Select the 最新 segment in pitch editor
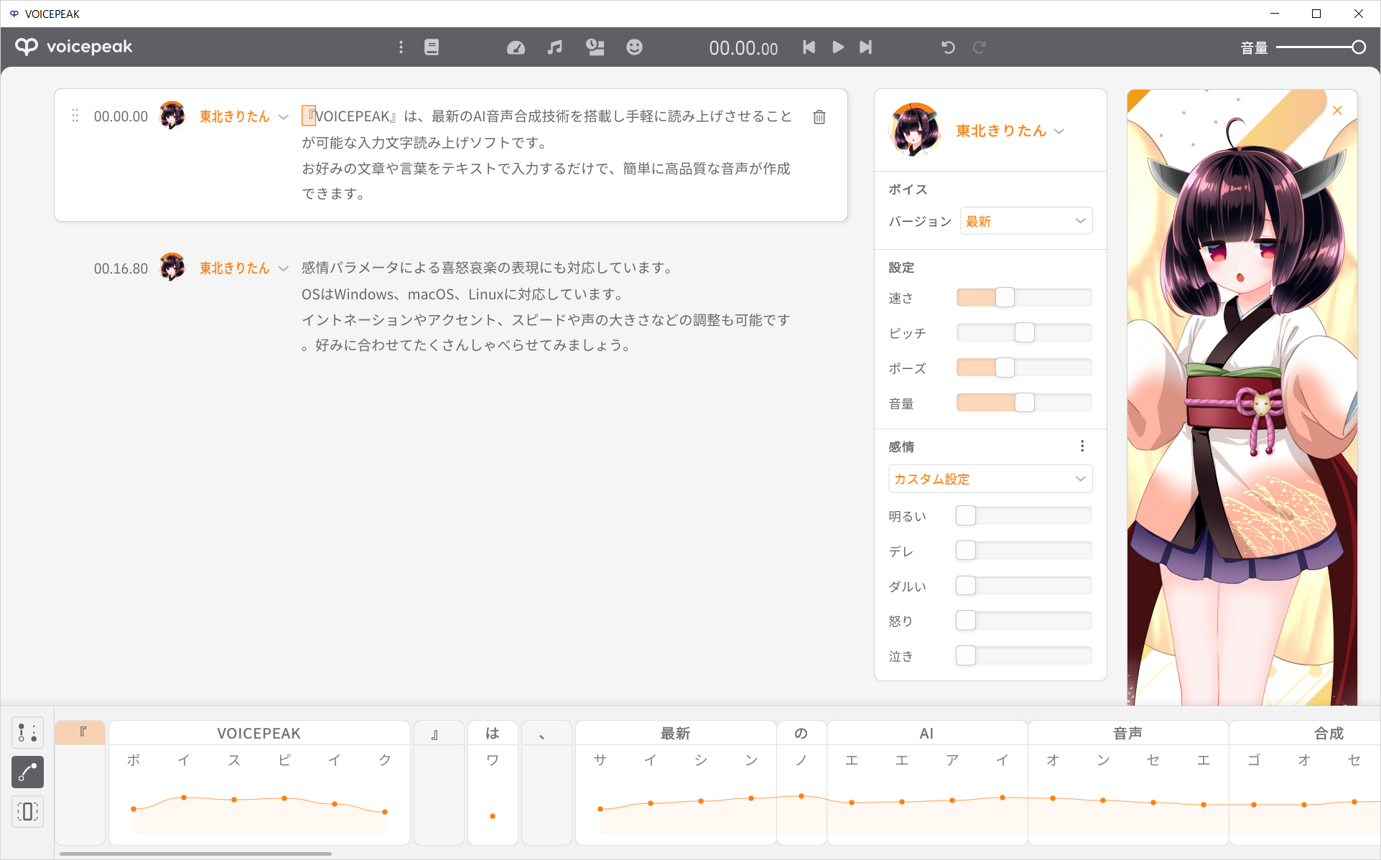This screenshot has height=860, width=1381. (x=675, y=733)
